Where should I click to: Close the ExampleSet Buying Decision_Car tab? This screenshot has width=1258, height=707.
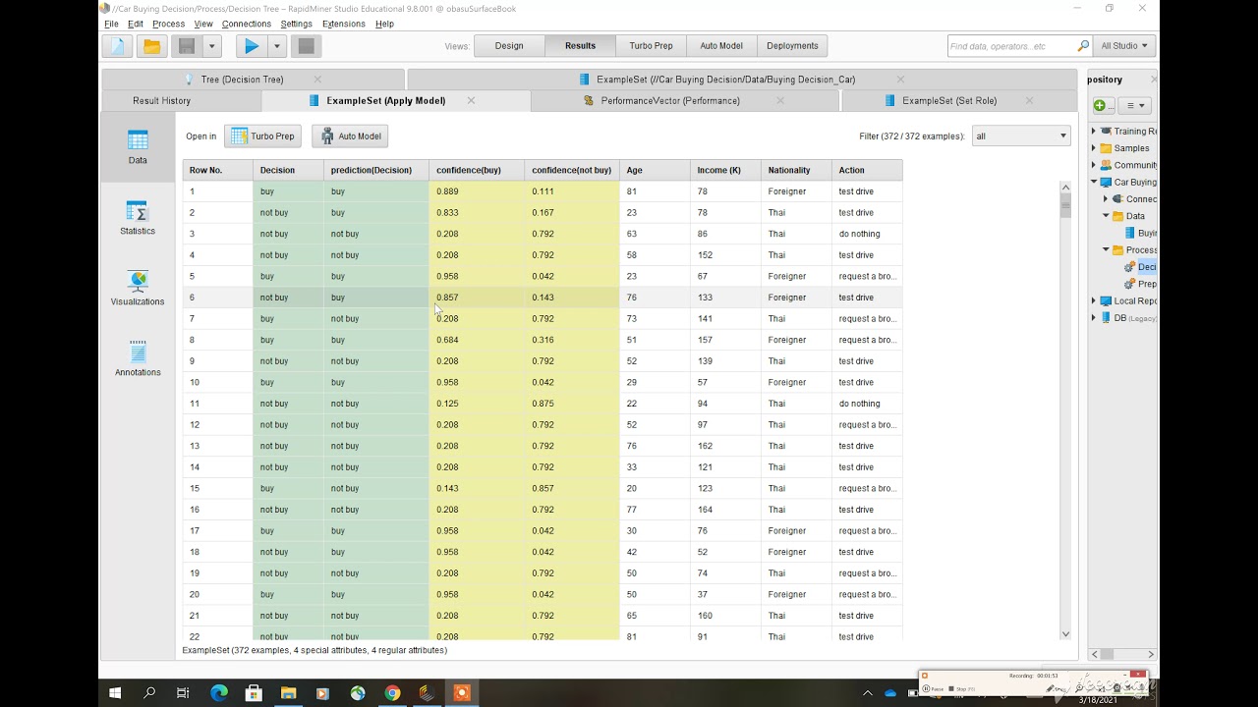coord(900,80)
